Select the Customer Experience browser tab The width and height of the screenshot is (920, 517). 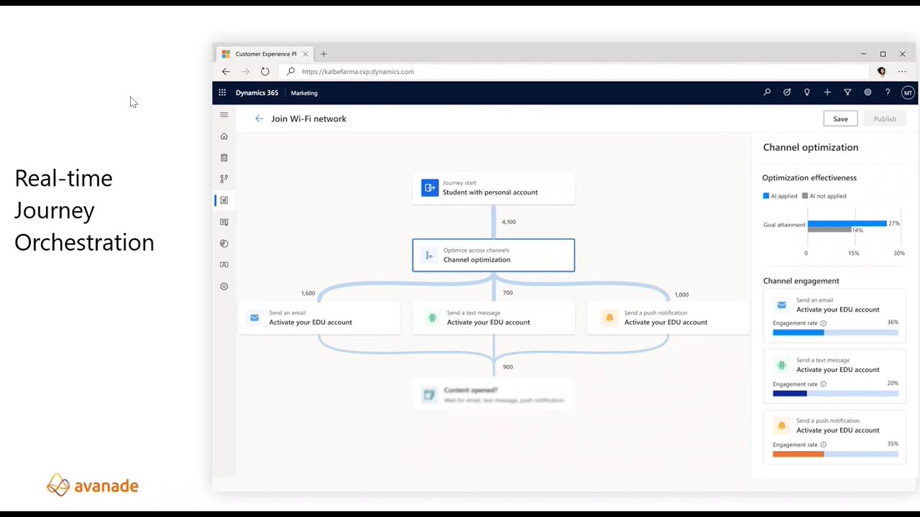[x=264, y=54]
